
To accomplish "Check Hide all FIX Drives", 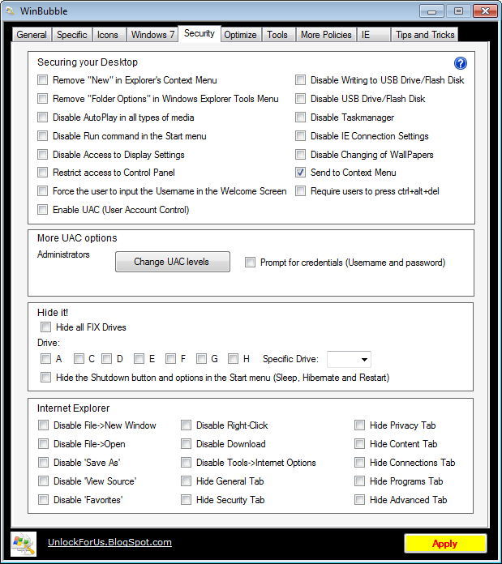I will click(x=45, y=327).
